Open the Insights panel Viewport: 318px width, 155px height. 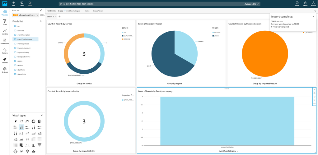(x=5, y=32)
